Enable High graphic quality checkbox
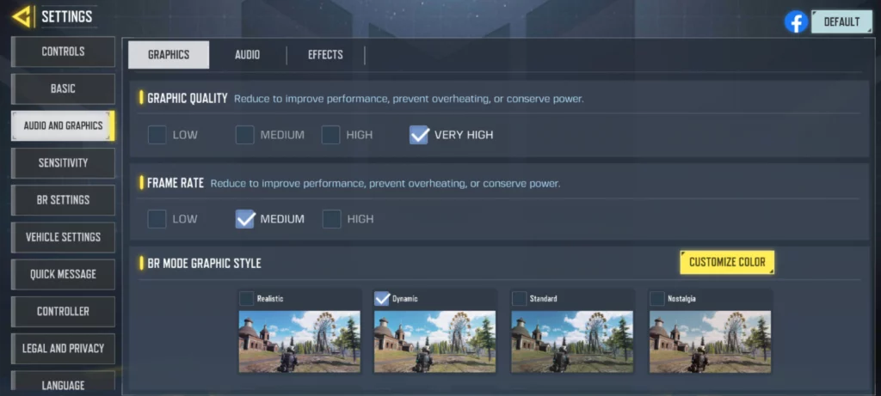The height and width of the screenshot is (396, 881). point(331,135)
